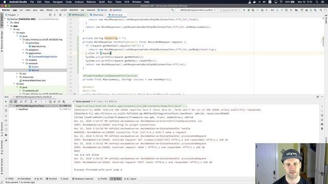Open the VCS menu
Image resolution: width=328 pixels, height=184 pixels.
coord(127,2)
